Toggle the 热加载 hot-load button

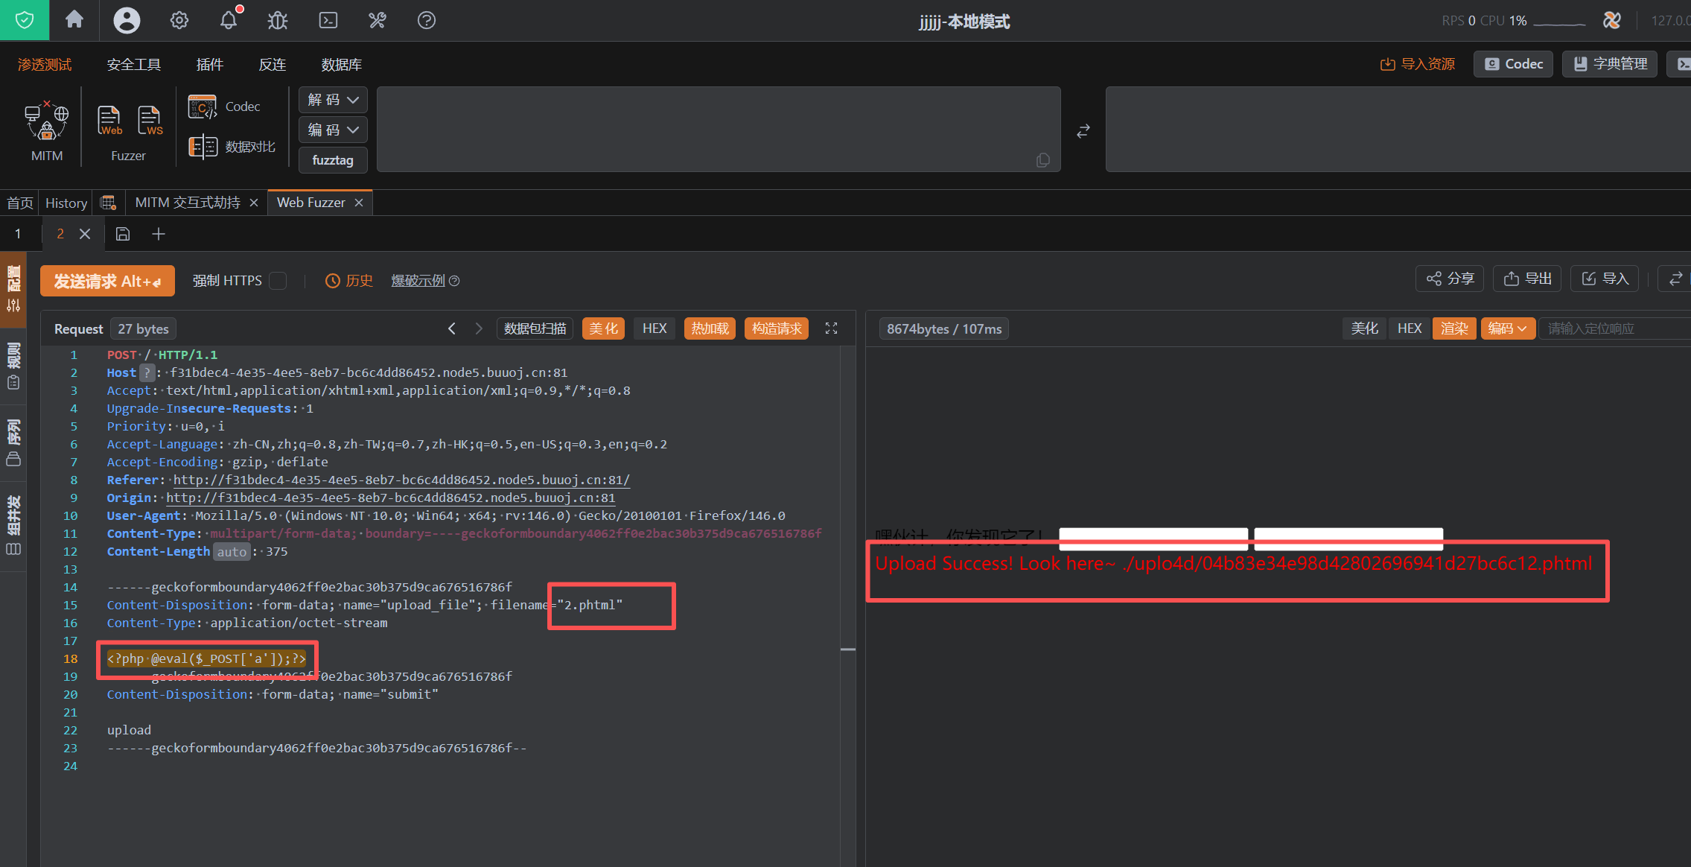click(709, 328)
